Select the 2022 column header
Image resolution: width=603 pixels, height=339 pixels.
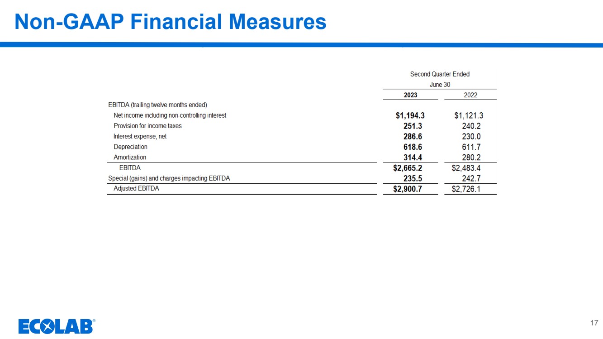coord(470,95)
